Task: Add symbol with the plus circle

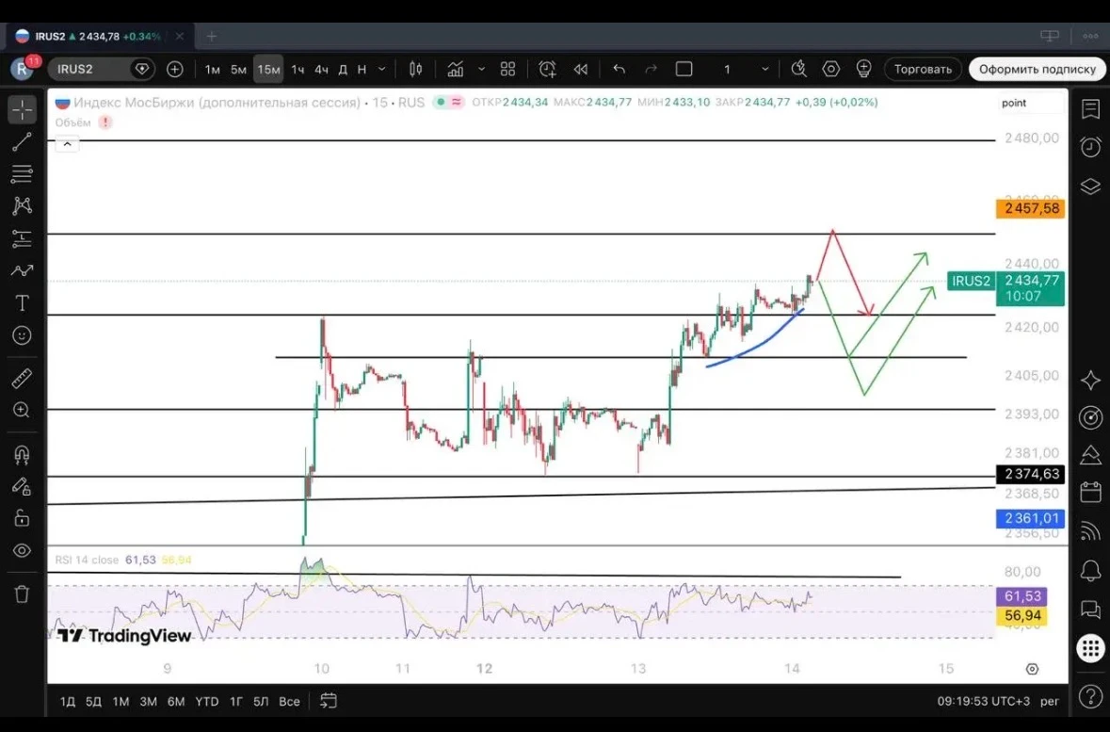Action: (174, 69)
